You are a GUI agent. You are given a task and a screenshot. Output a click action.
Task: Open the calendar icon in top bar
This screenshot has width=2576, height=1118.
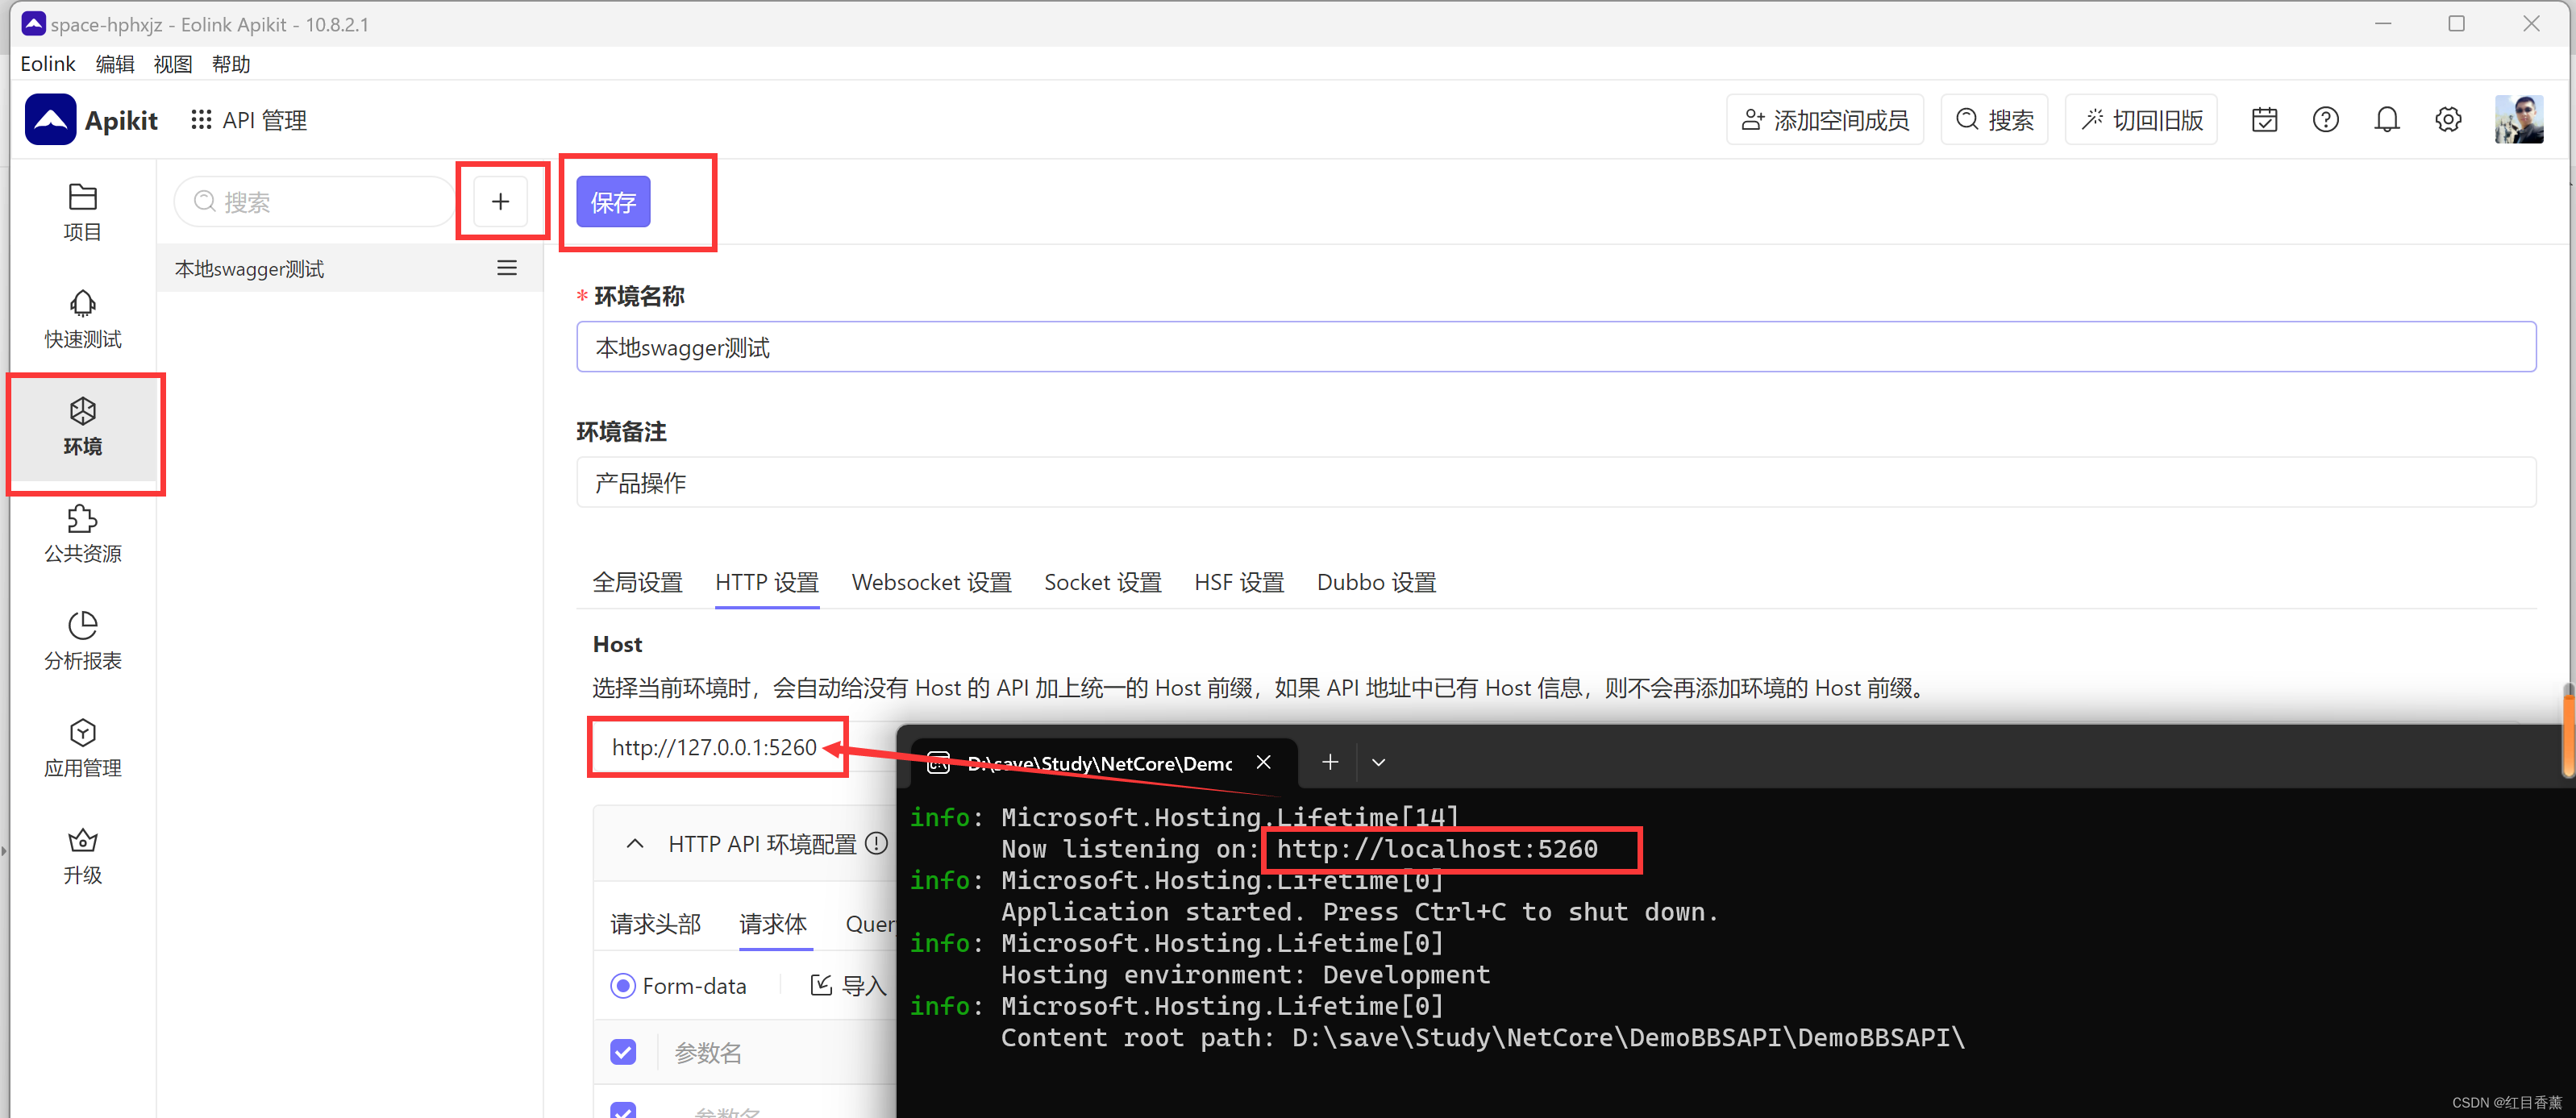[x=2265, y=119]
